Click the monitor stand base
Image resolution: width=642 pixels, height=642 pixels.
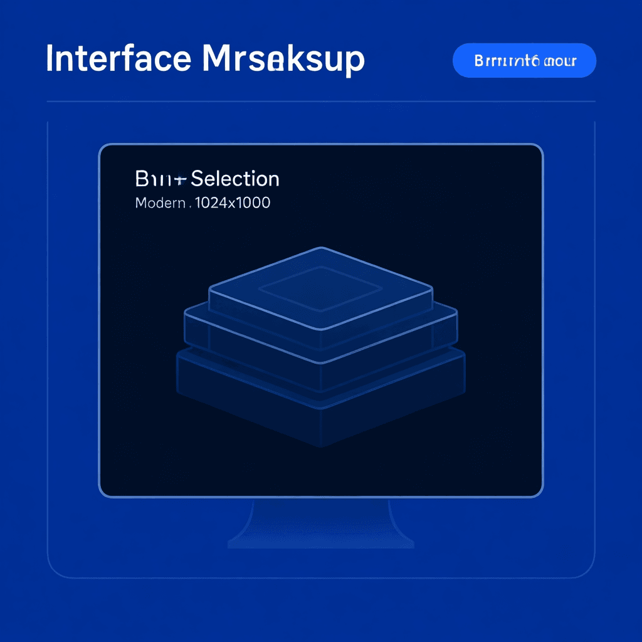click(x=320, y=540)
